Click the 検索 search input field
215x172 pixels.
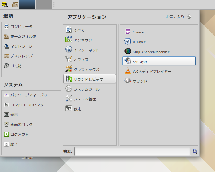(132, 151)
